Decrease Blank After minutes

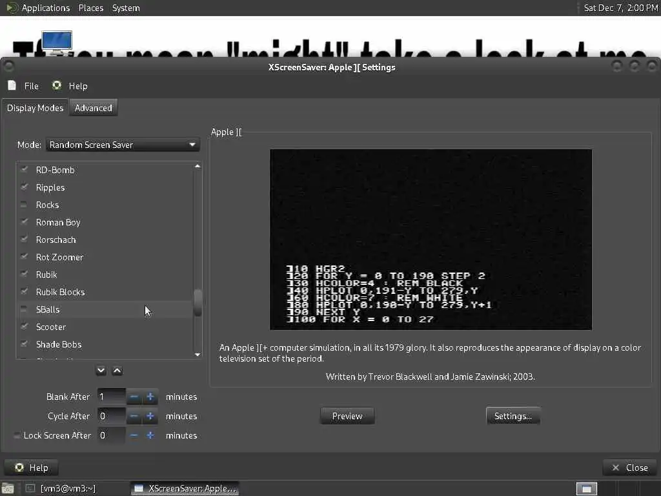pos(134,397)
